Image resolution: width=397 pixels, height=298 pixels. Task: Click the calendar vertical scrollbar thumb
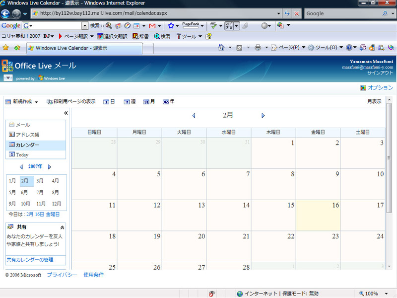(x=389, y=158)
